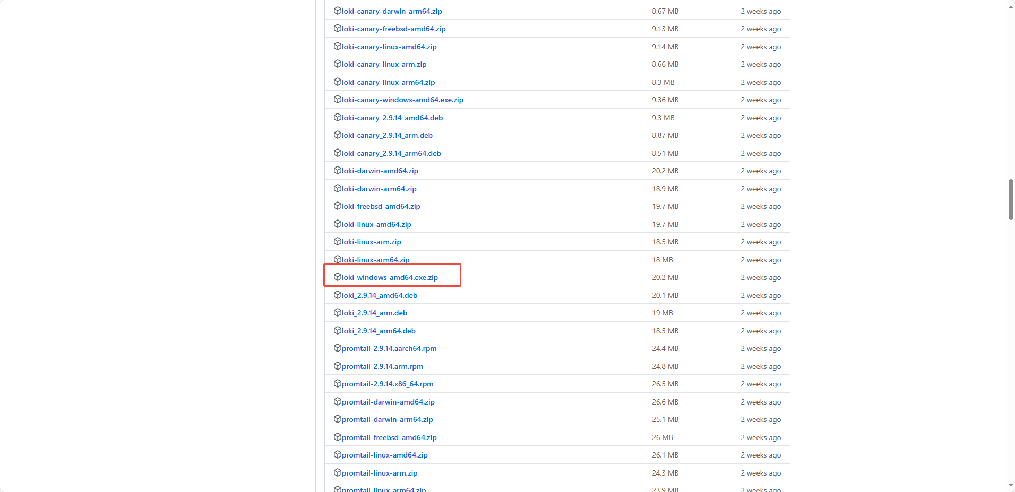Click package icon beside promtail-darwin-arm64.zip

click(x=337, y=419)
